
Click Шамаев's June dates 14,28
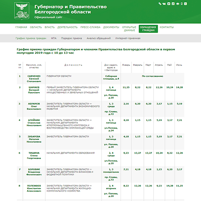179,87
